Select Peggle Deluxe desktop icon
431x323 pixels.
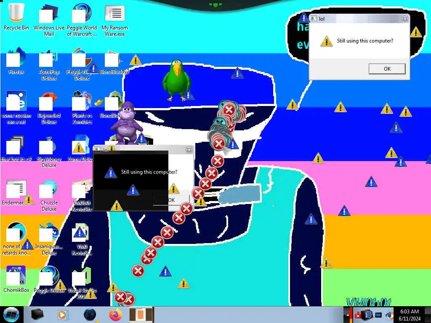49,279
